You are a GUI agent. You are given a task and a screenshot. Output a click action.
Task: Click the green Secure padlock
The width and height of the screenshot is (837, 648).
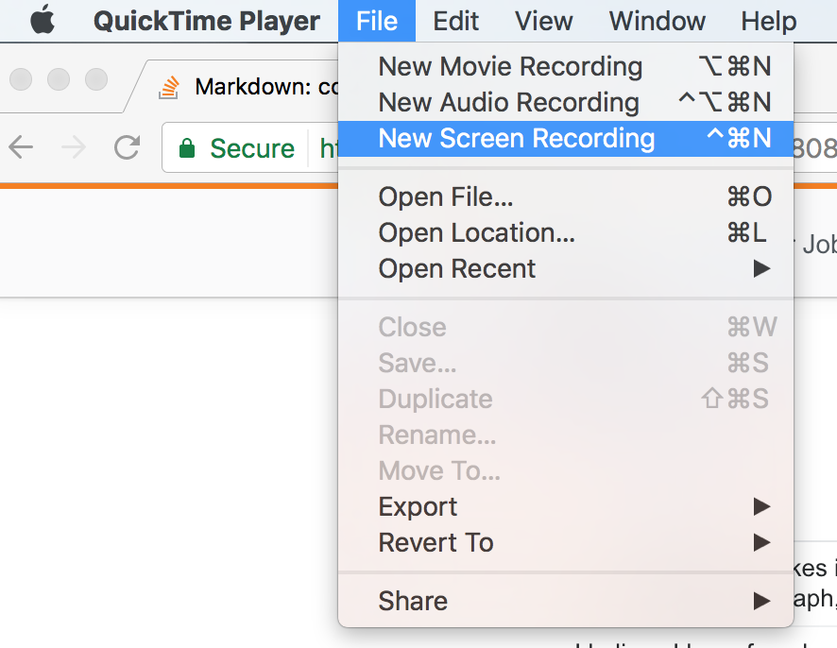point(185,147)
